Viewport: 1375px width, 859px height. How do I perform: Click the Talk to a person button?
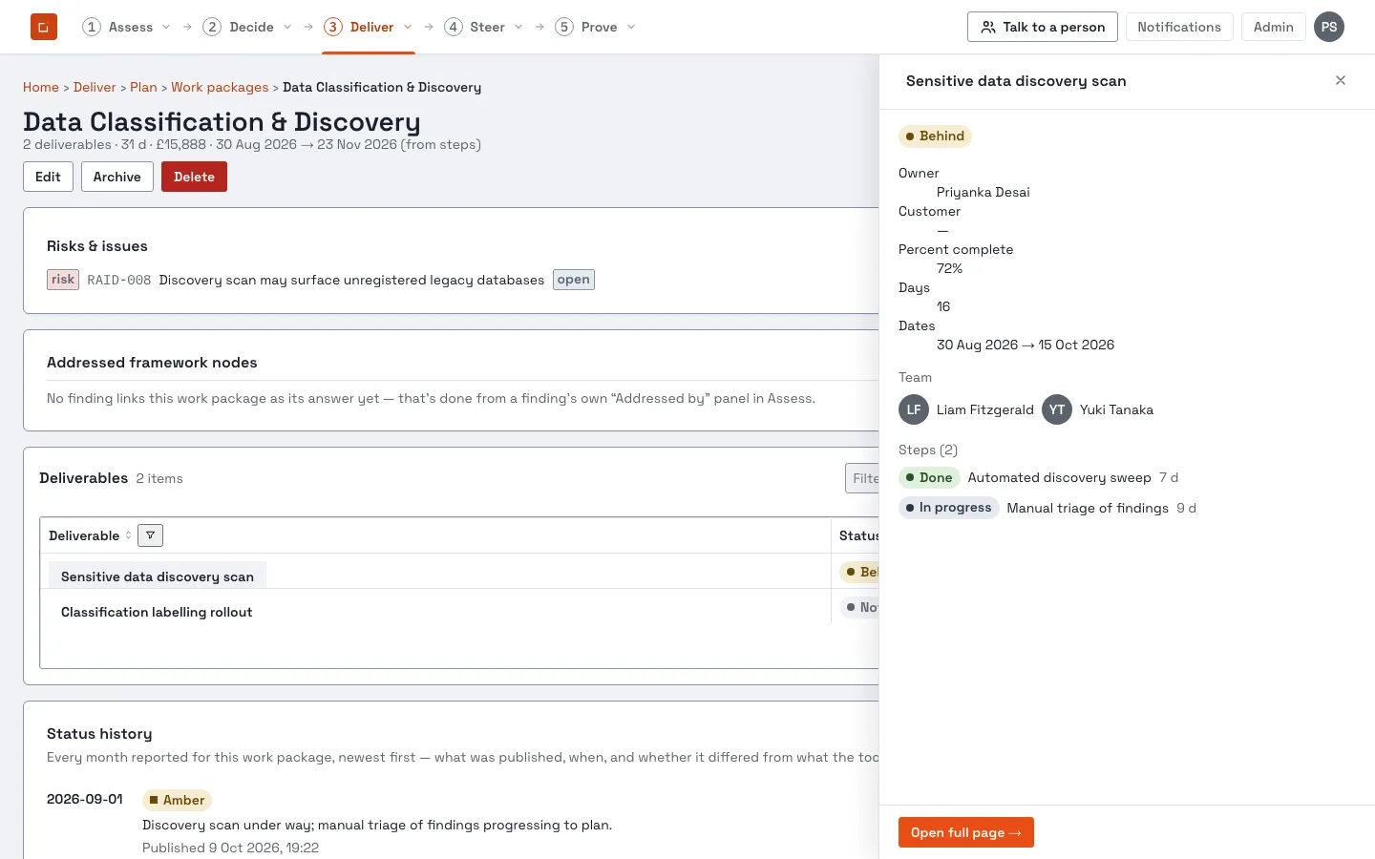click(x=1043, y=27)
